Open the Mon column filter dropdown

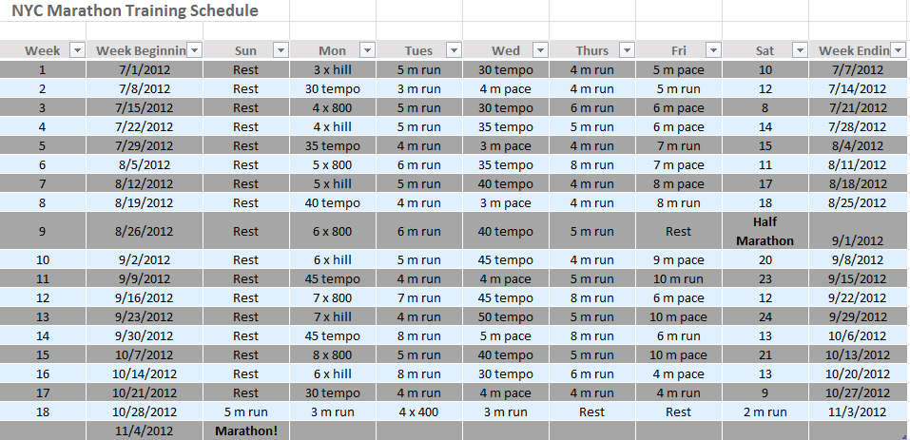click(367, 50)
